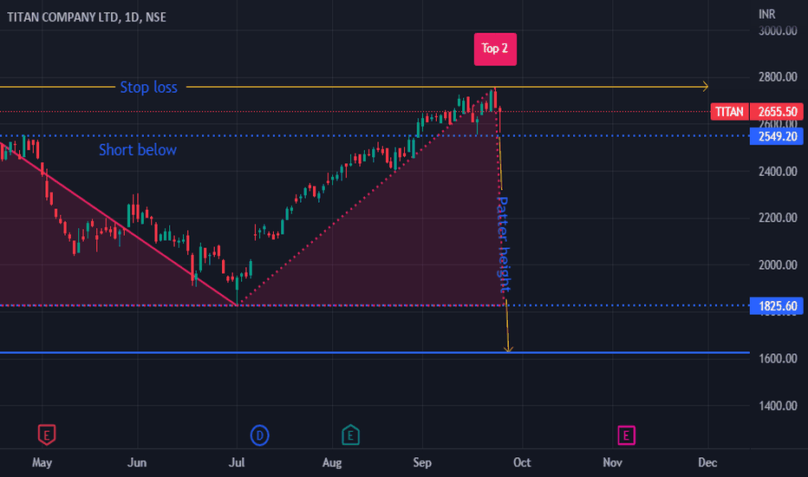Click the TITAN COMPANY LTD chart title
This screenshot has width=808, height=477.
87,17
